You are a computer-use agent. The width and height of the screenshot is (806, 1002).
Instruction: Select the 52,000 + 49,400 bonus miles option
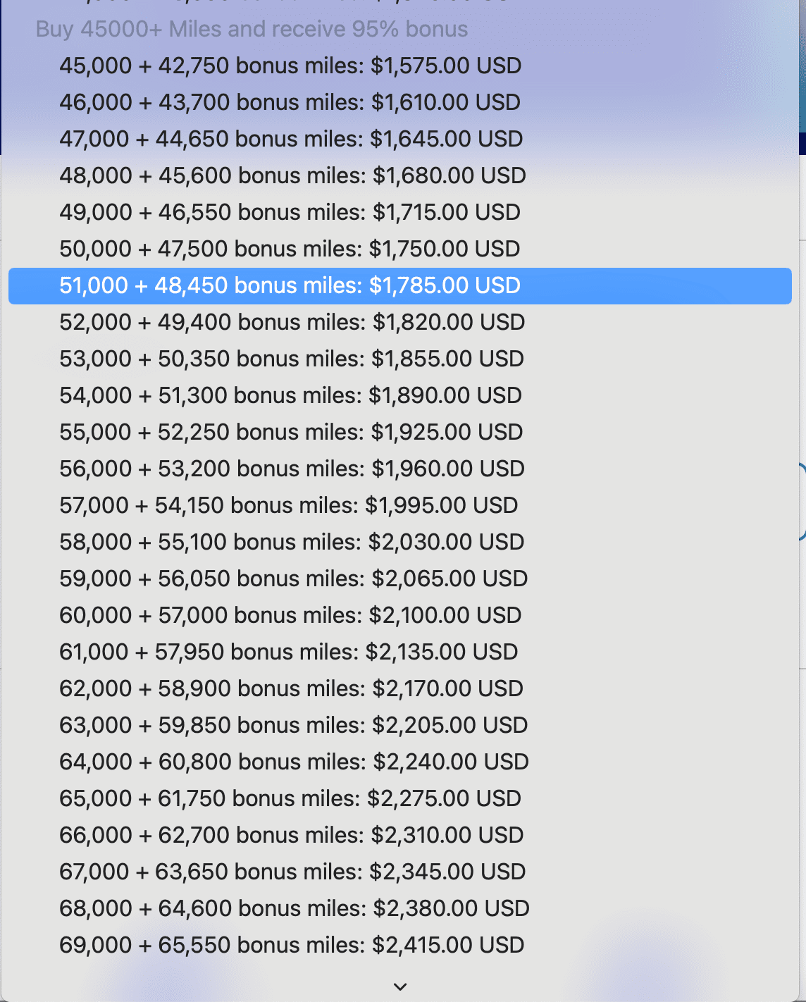[x=292, y=322]
